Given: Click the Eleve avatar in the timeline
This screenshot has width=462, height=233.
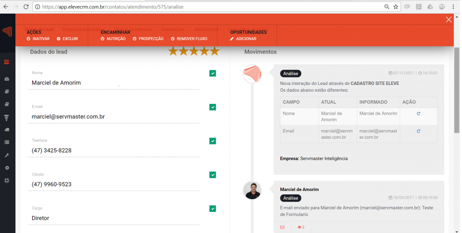Looking at the screenshot, I should coord(252,74).
